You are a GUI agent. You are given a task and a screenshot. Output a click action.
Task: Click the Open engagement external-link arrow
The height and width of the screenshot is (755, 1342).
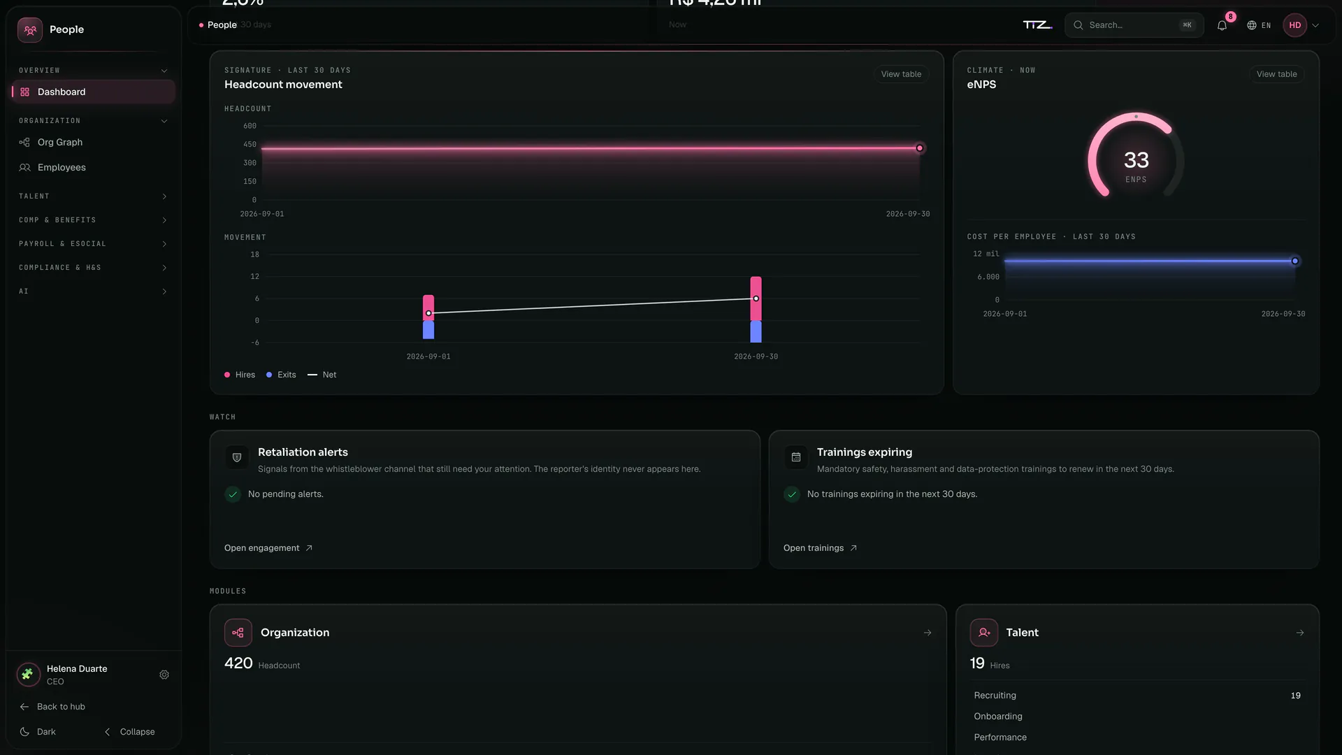(309, 548)
